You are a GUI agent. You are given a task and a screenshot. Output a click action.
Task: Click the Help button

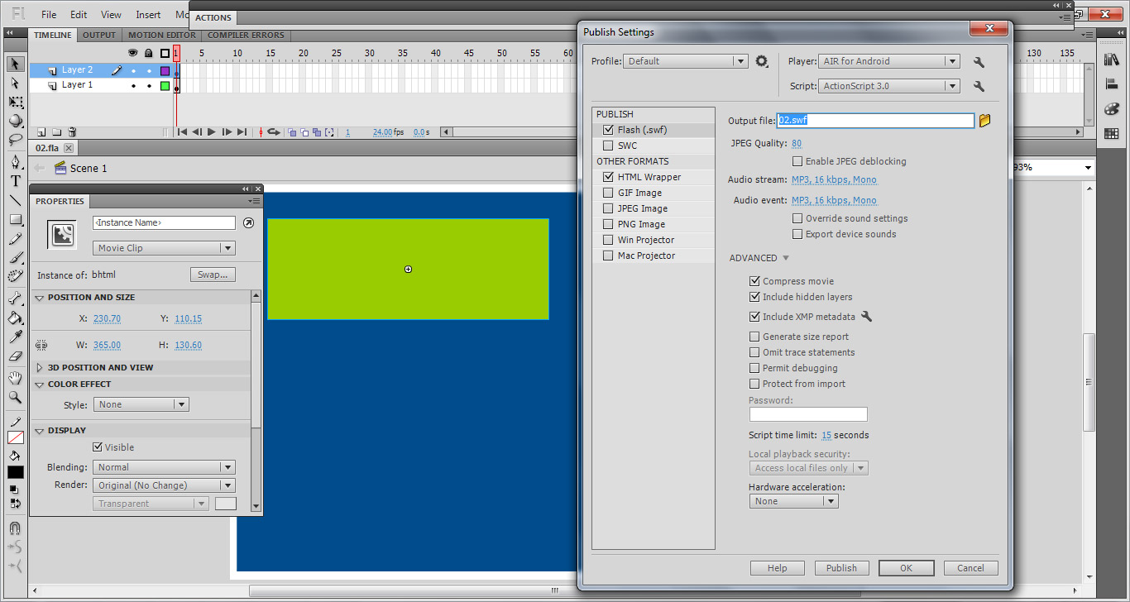pyautogui.click(x=777, y=568)
